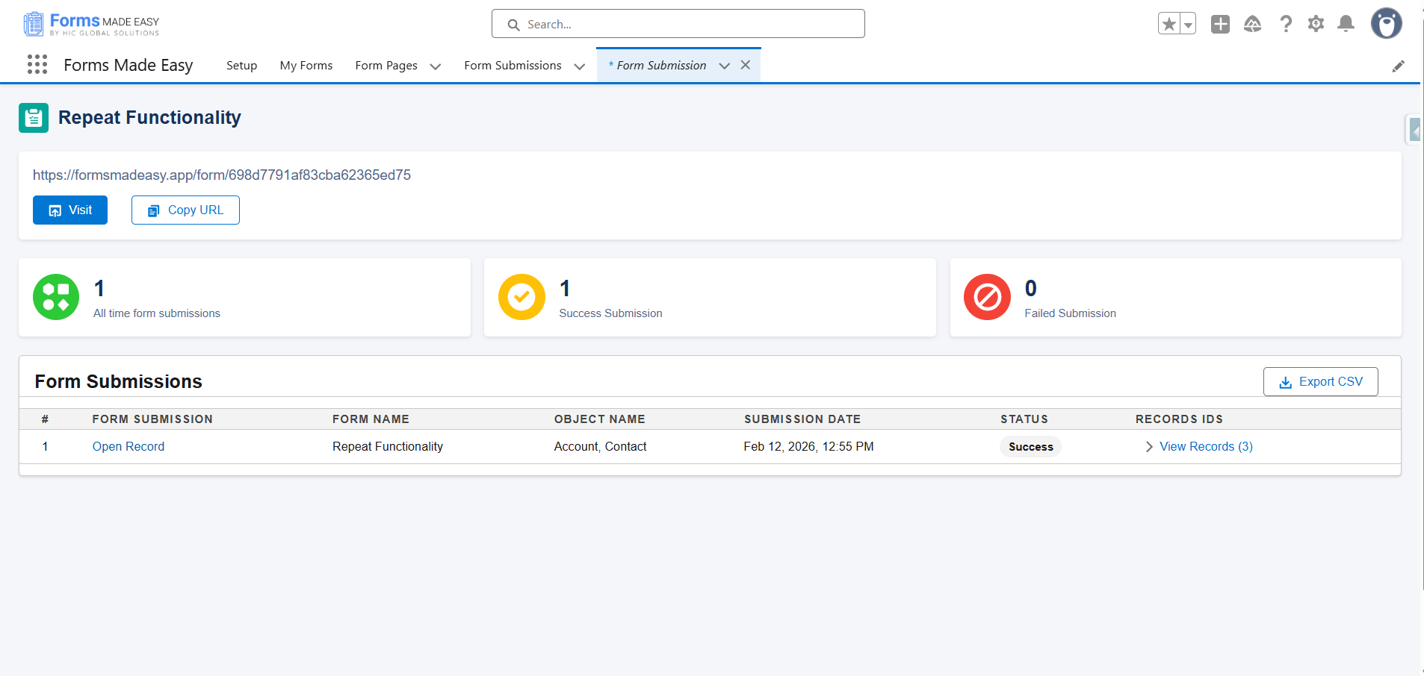
Task: Open the Open Record link
Action: 129,446
